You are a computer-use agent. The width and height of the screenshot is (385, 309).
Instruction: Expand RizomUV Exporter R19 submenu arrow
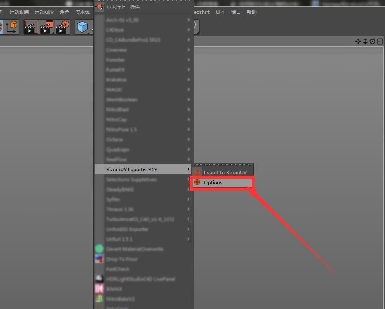[x=188, y=169]
